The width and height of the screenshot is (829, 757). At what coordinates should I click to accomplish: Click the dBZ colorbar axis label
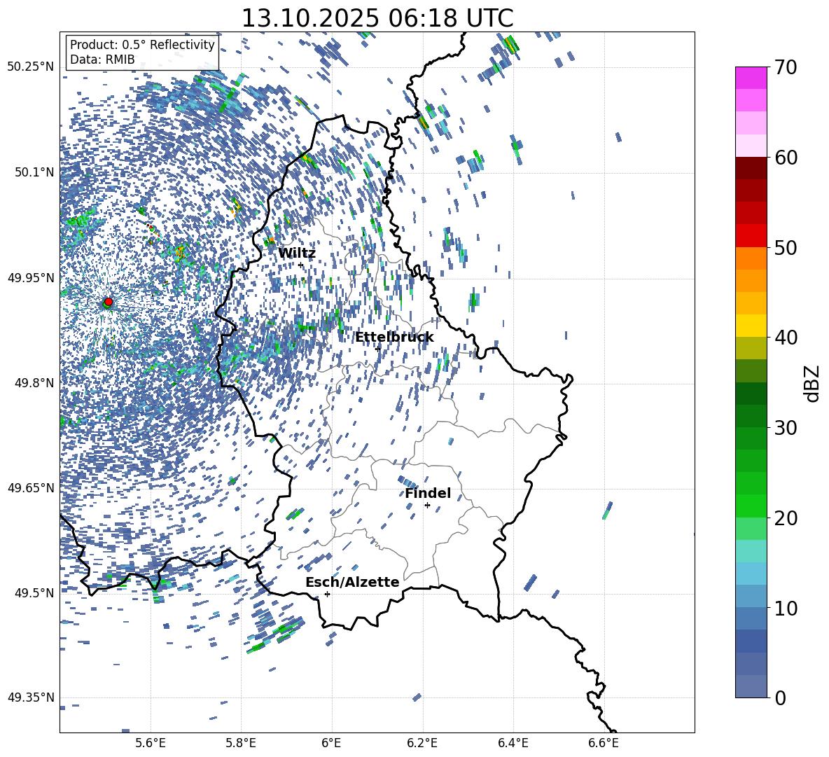click(x=813, y=383)
